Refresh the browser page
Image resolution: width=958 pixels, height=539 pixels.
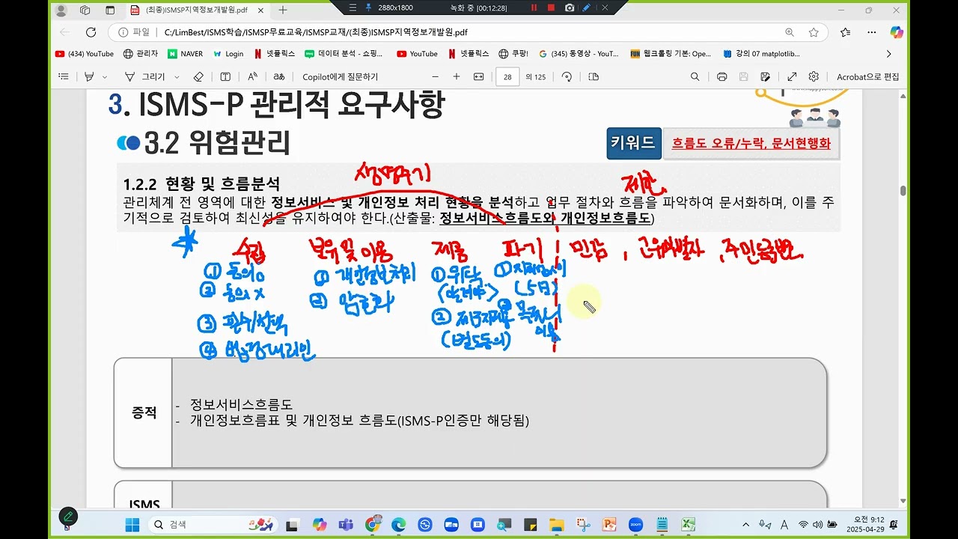(91, 32)
